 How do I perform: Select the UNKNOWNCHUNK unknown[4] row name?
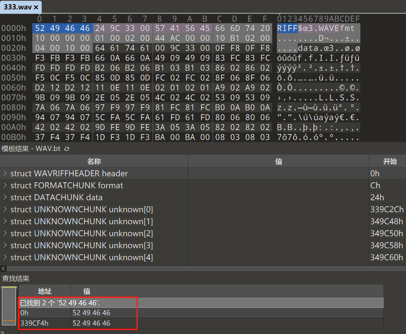click(82, 257)
